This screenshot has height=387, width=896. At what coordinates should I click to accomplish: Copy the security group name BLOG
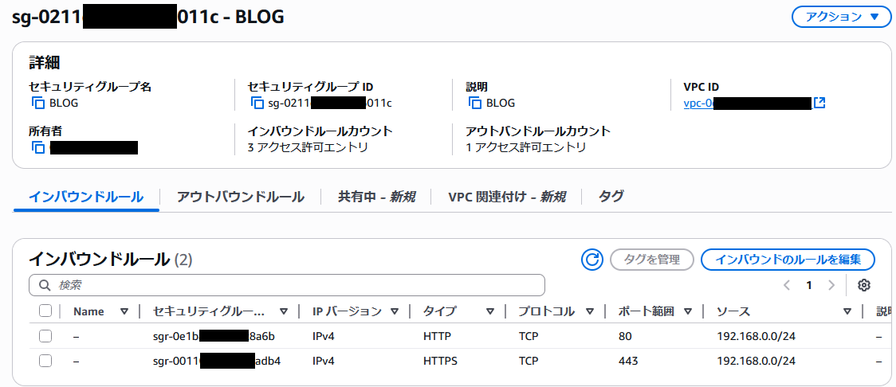pos(37,103)
